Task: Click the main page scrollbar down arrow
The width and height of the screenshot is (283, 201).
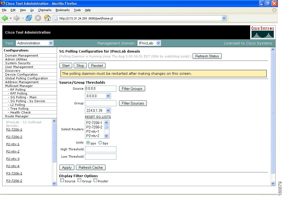Action: (x=273, y=183)
